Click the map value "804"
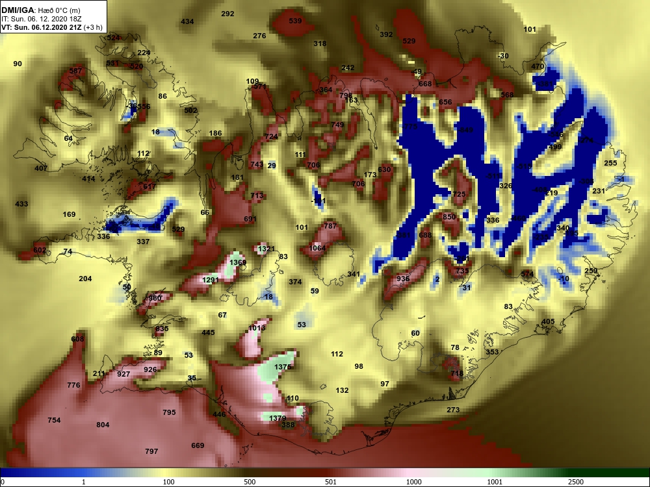 point(103,425)
